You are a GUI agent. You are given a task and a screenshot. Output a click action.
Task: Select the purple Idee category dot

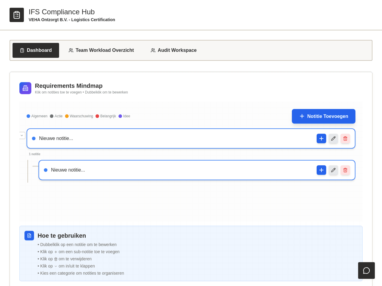click(120, 116)
